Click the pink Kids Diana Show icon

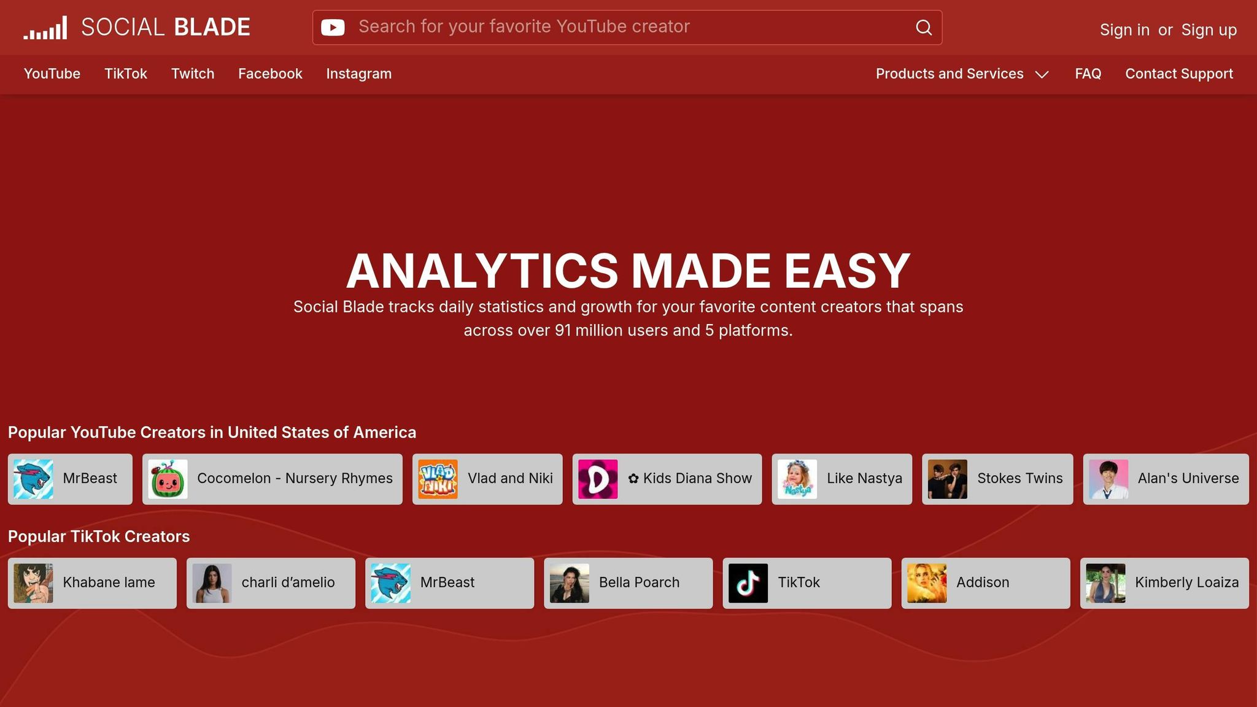pyautogui.click(x=598, y=479)
